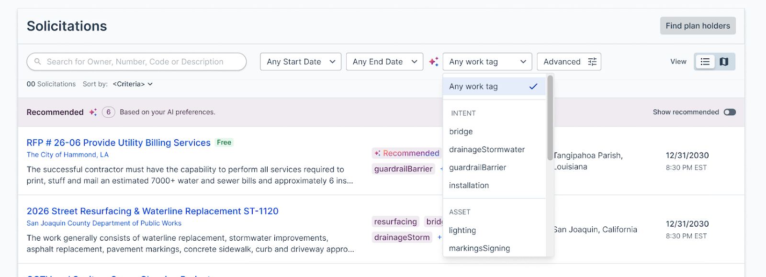Viewport: 766px width, 277px height.
Task: Click Tangipahoa Parish, Louisiana location text
Action: point(588,161)
